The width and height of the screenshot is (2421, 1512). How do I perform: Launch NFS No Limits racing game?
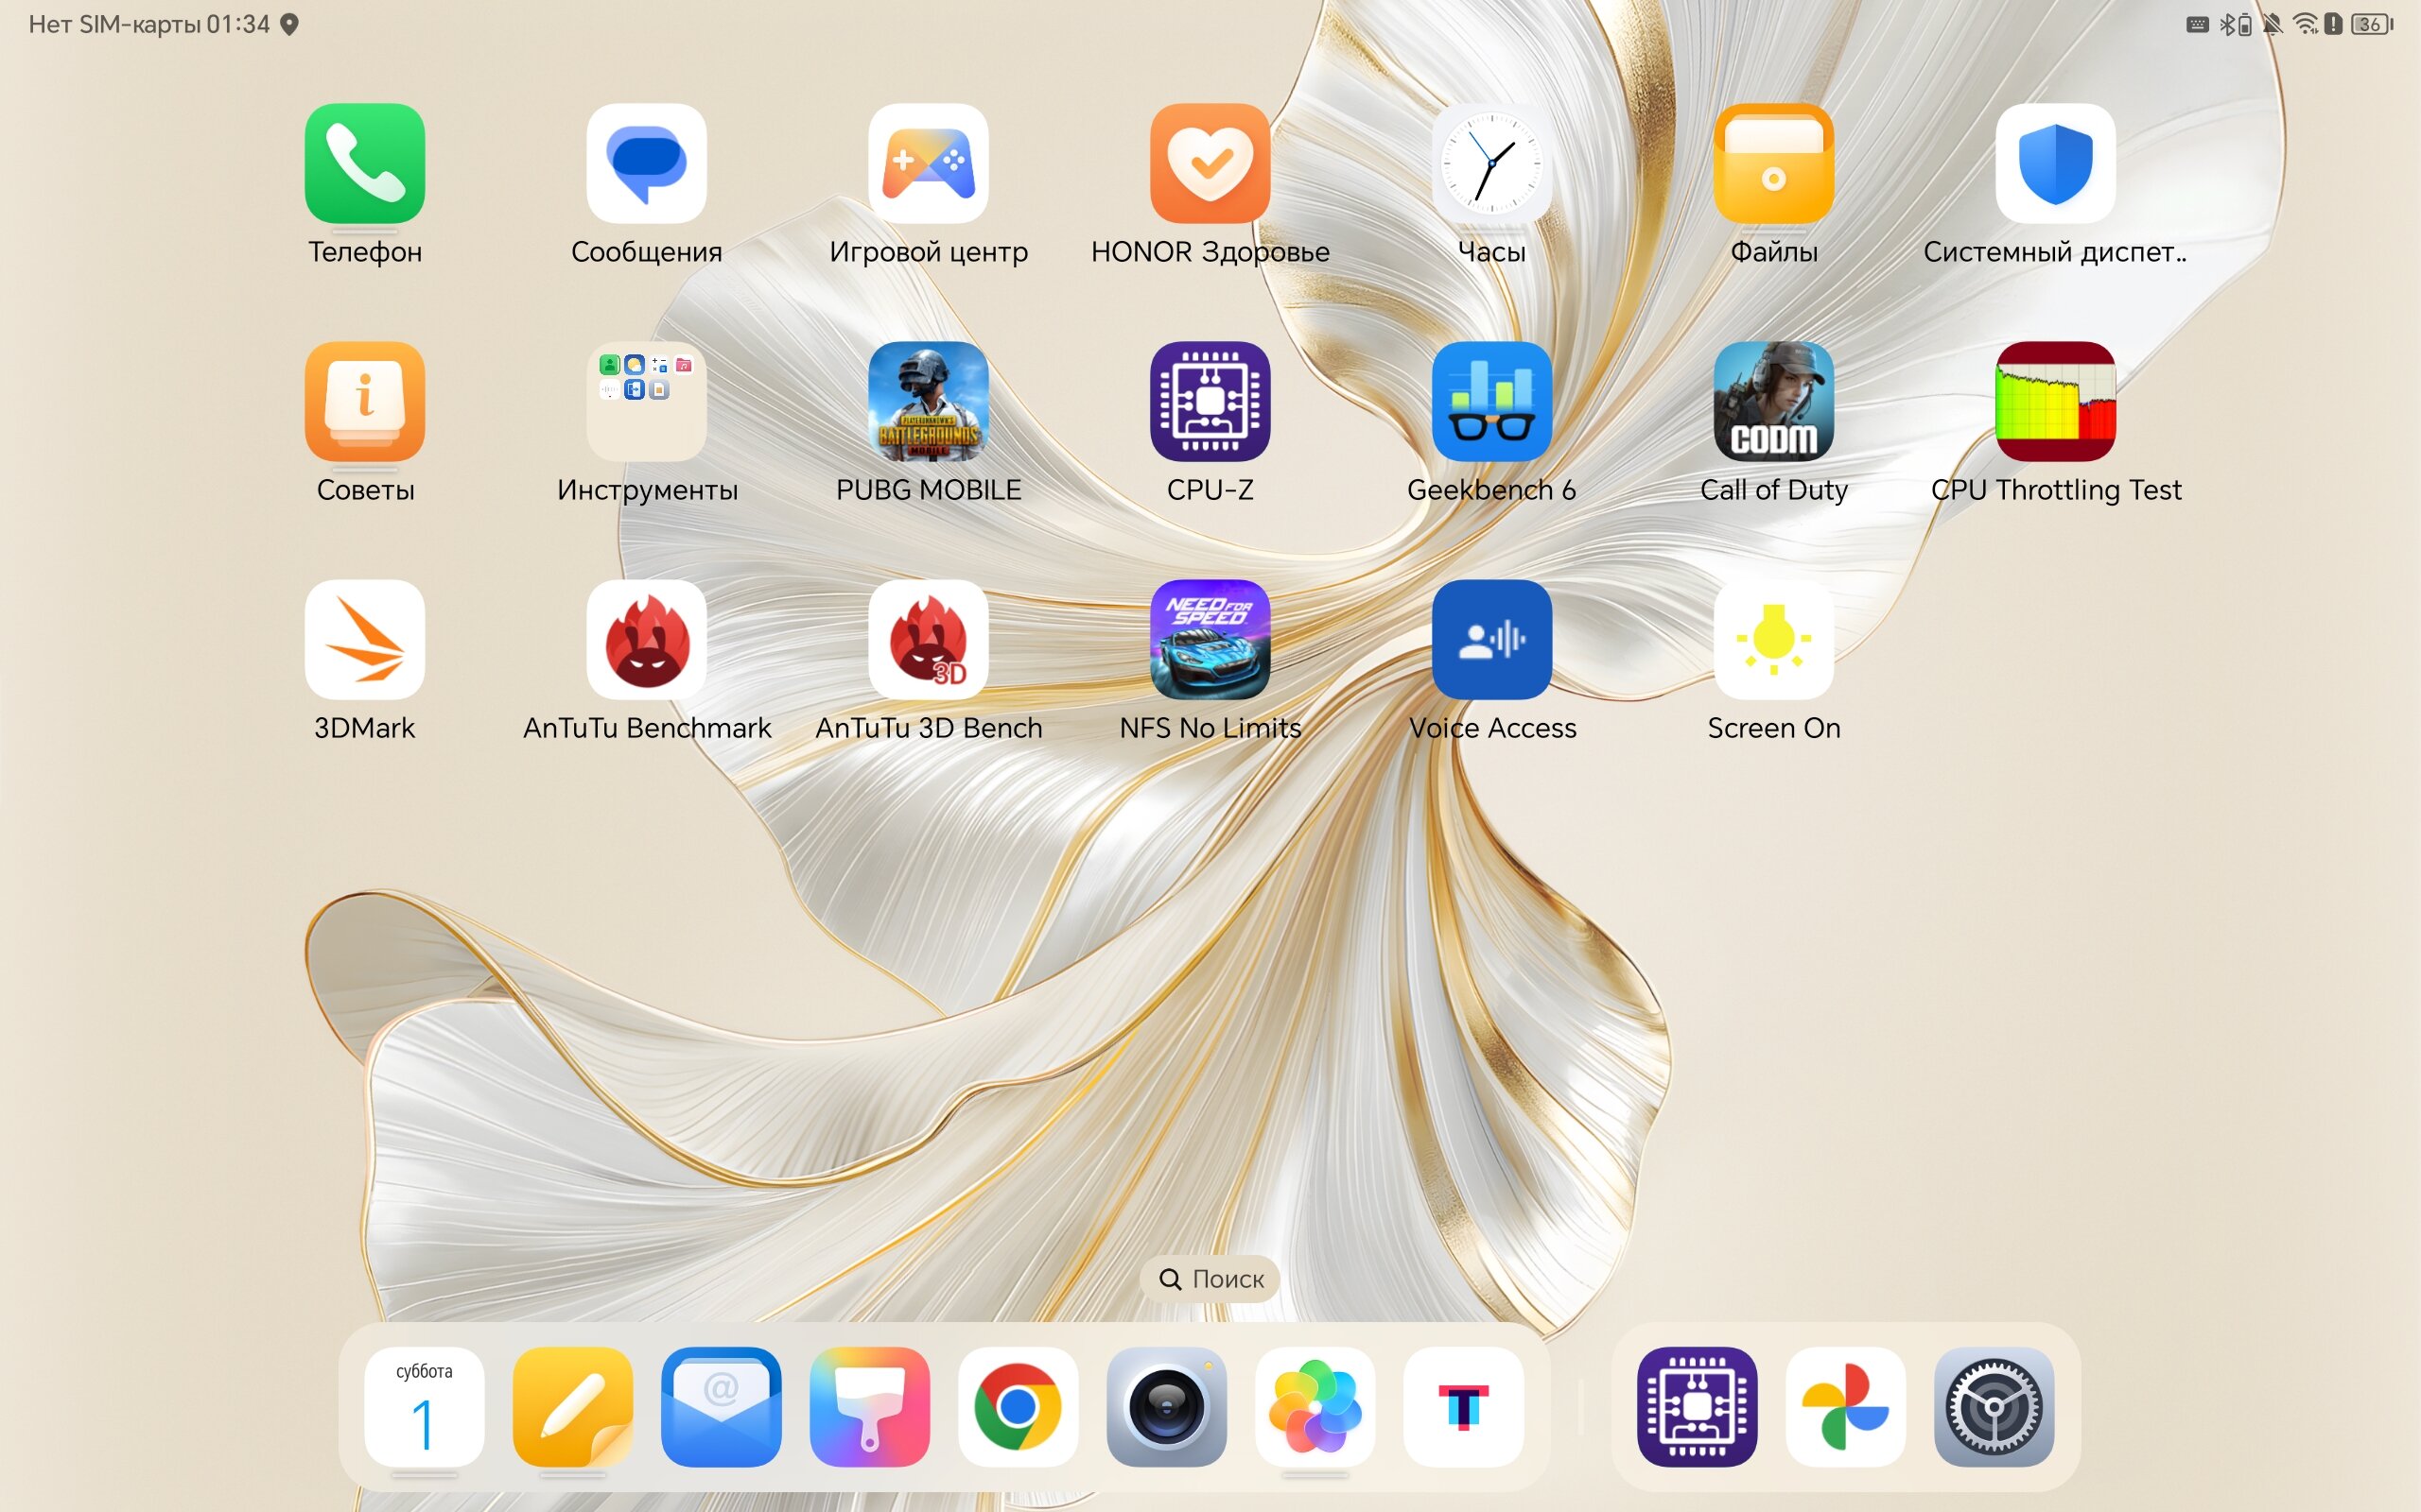[1210, 639]
